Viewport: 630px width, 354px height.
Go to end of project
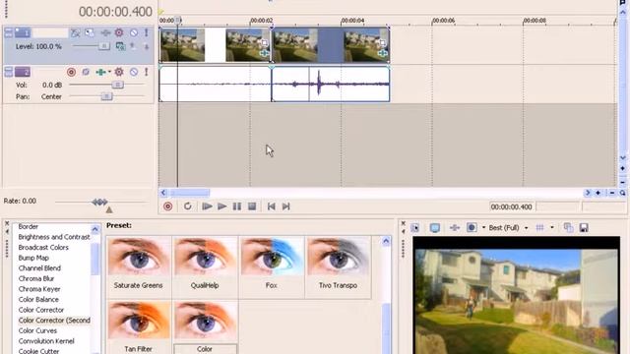286,206
